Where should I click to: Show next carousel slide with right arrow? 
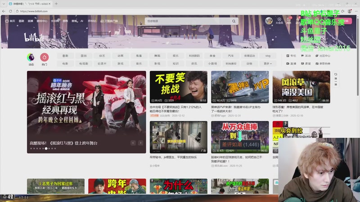141,143
